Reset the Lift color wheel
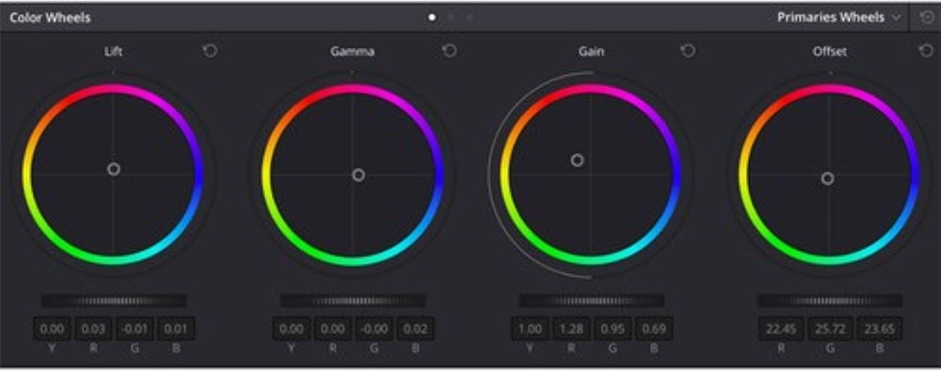The image size is (941, 372). 210,51
